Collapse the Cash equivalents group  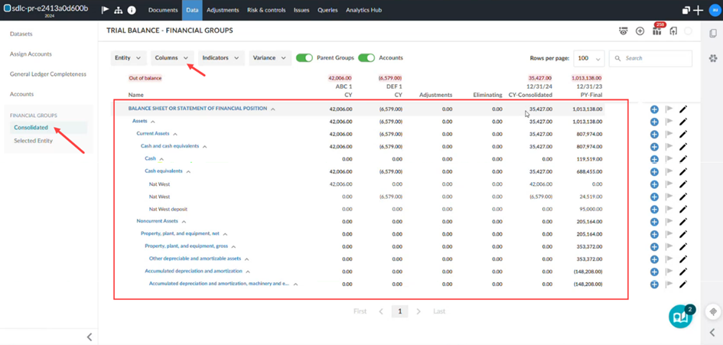click(188, 171)
